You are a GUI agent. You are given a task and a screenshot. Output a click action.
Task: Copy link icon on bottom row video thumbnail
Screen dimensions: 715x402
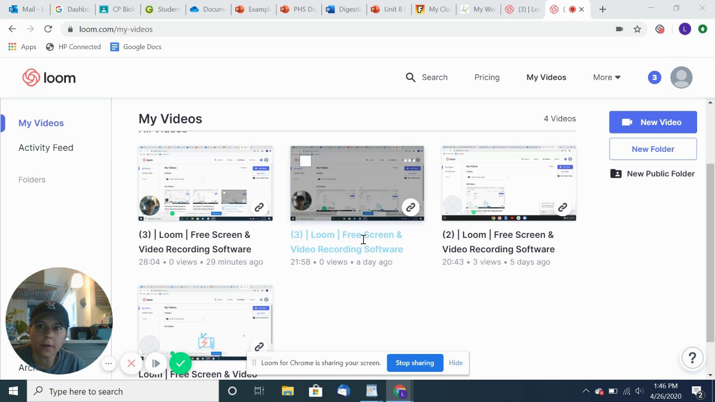259,347
